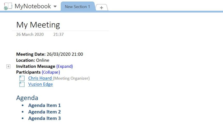Image resolution: width=223 pixels, height=128 pixels.
Task: Click the Location: Online line
Action: (x=33, y=60)
